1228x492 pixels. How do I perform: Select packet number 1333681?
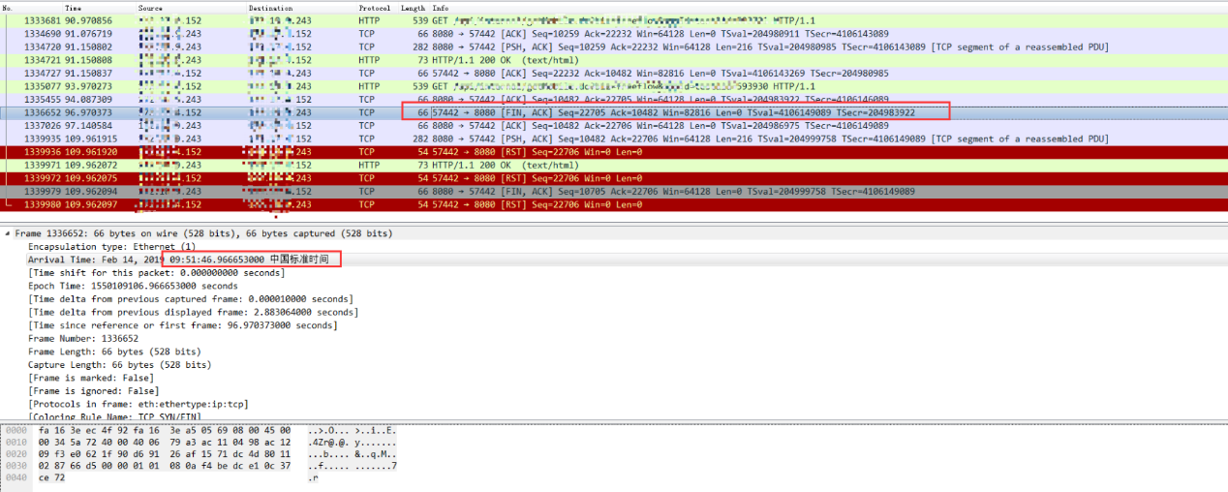614,20
